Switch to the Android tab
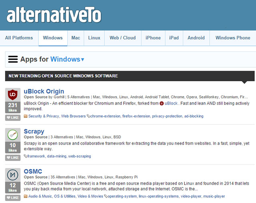 click(196, 38)
